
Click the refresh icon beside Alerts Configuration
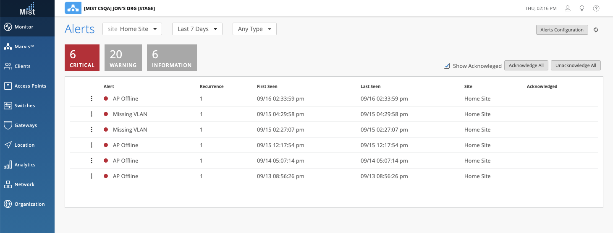pyautogui.click(x=595, y=30)
